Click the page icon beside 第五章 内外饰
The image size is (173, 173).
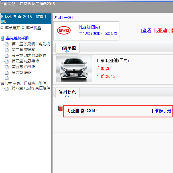click(x=7, y=67)
